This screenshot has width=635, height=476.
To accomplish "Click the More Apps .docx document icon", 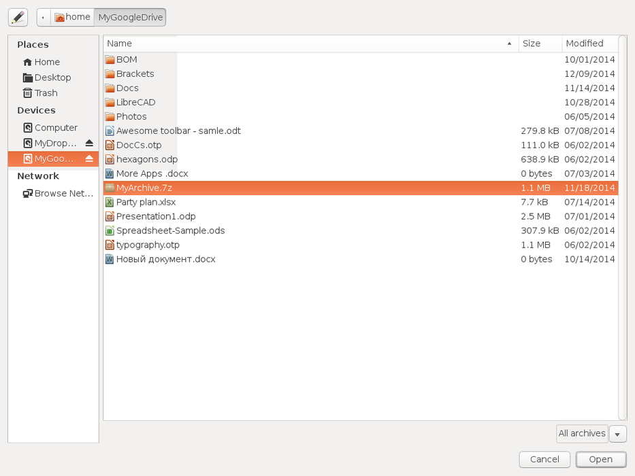I will (110, 173).
